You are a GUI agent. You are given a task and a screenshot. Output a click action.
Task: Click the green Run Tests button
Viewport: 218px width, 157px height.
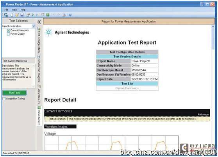[14, 93]
